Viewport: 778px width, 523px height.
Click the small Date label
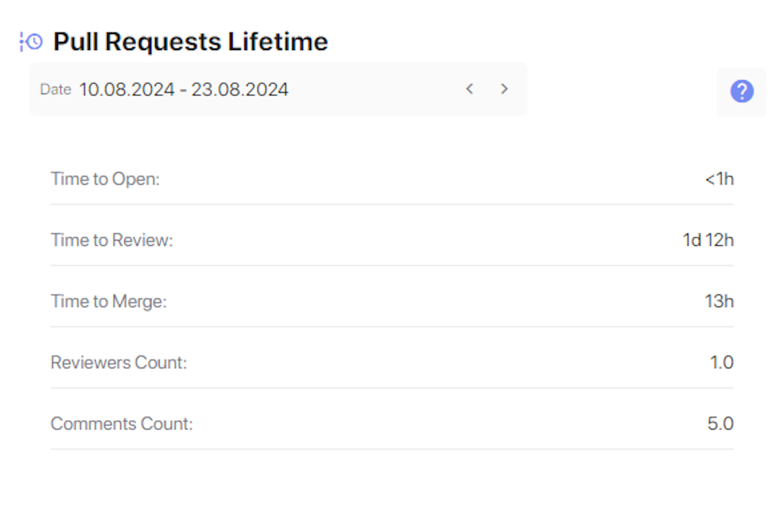[x=55, y=90]
